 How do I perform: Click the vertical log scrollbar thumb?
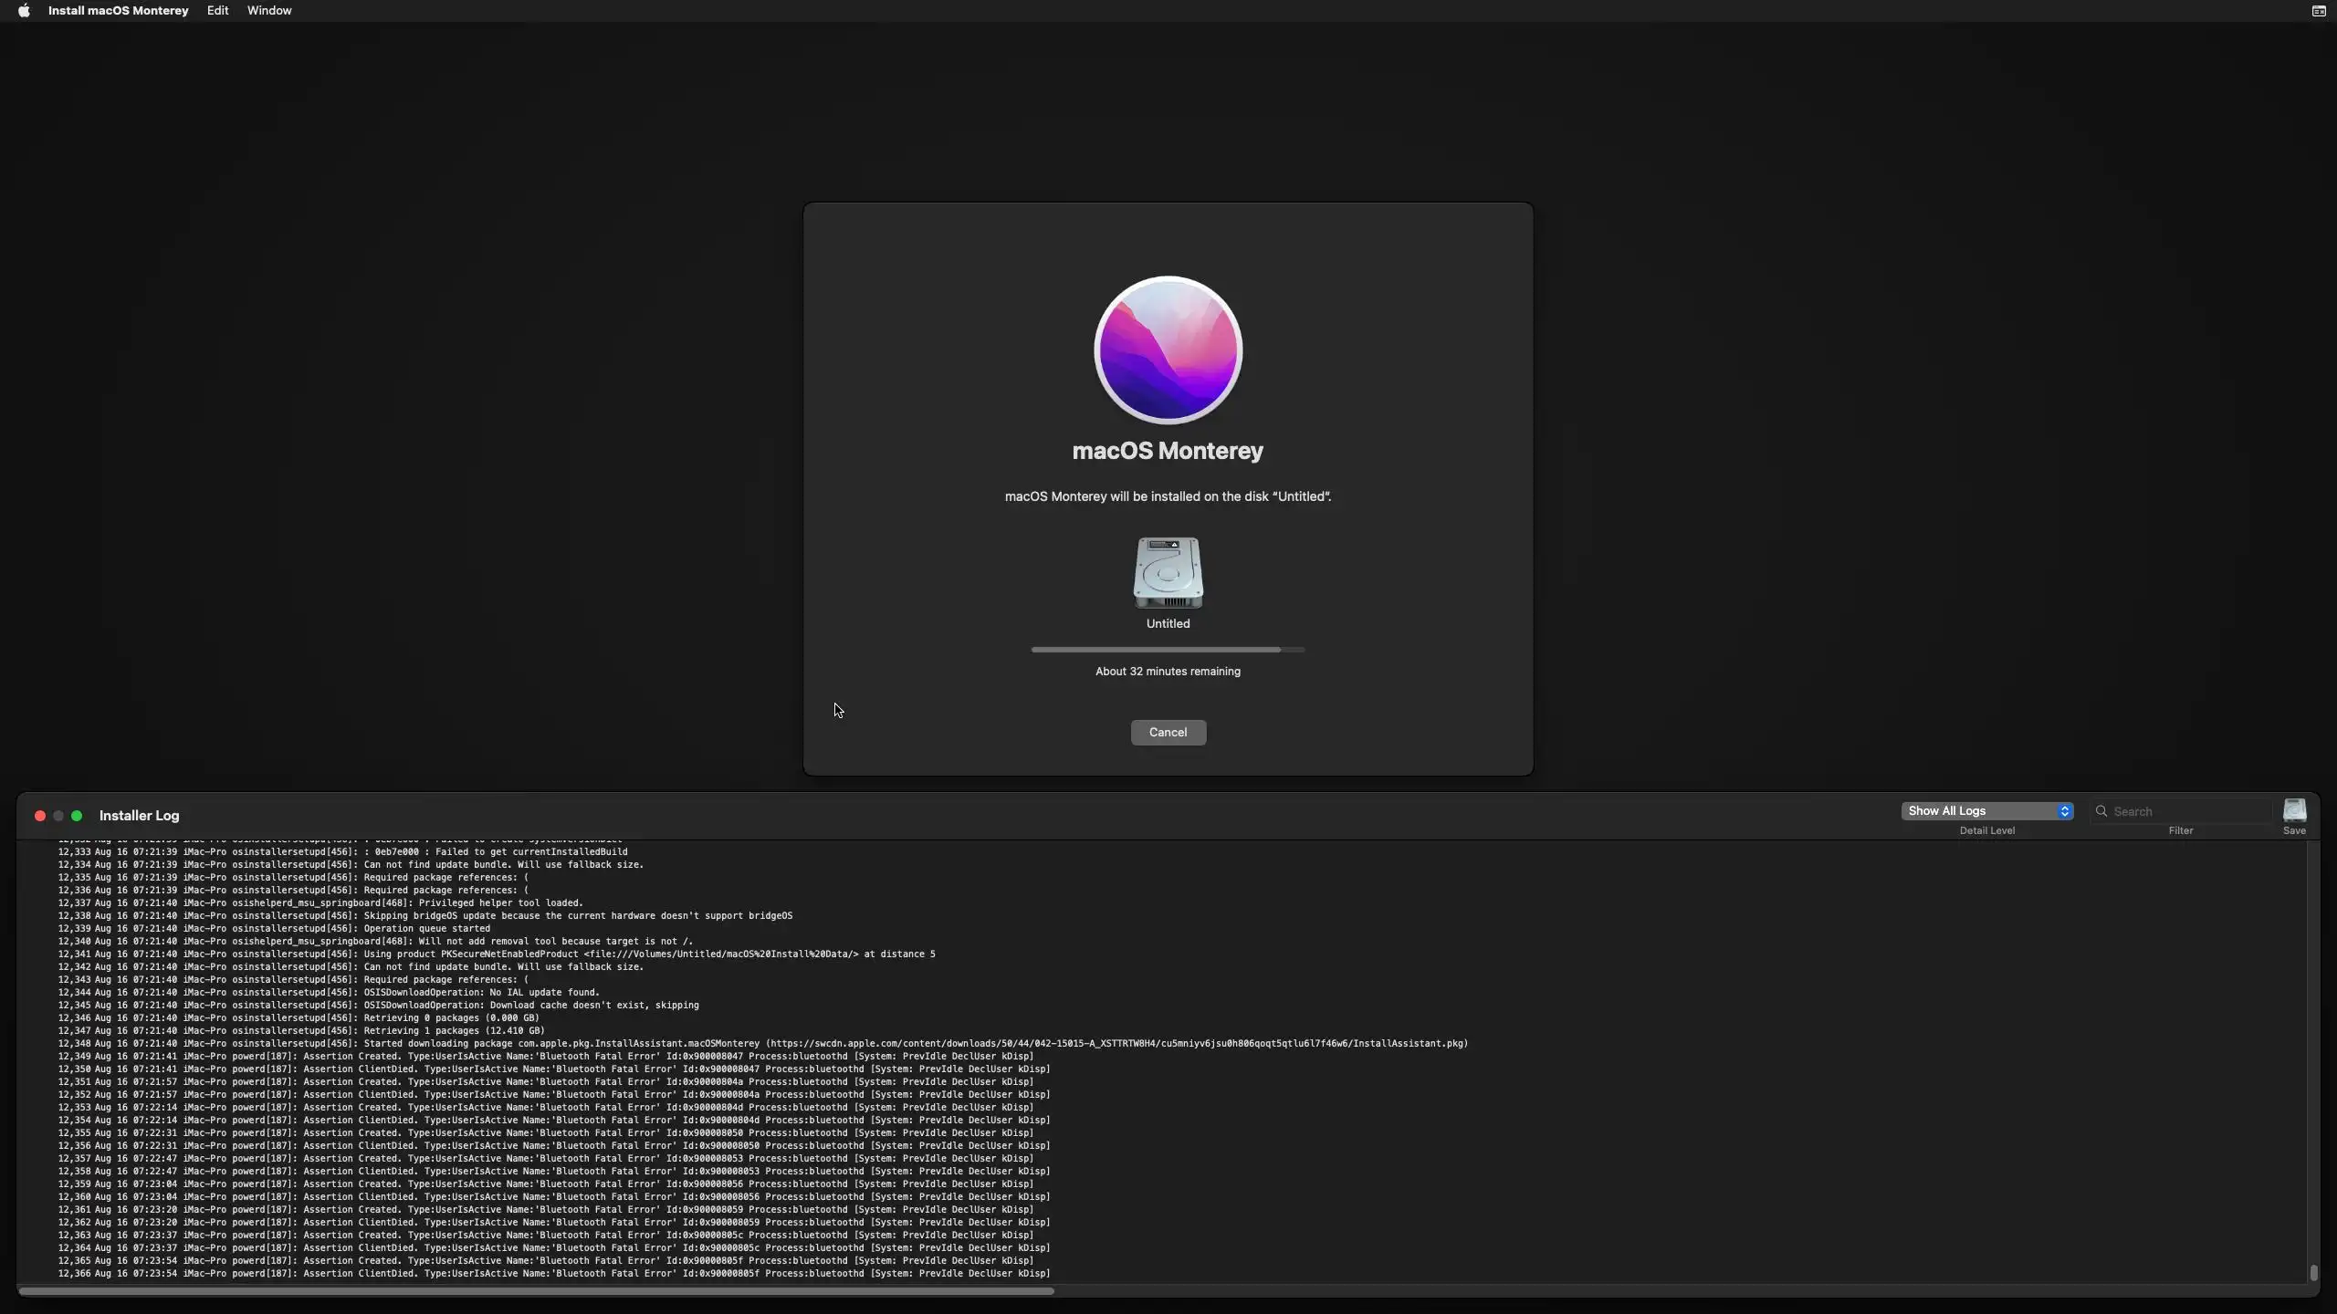point(2313,1272)
